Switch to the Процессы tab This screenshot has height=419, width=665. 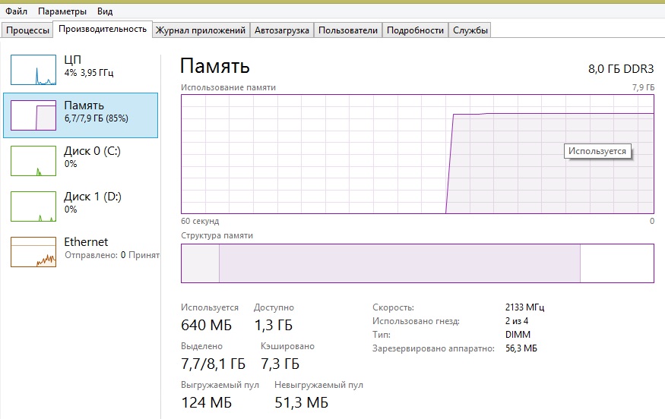click(x=27, y=30)
